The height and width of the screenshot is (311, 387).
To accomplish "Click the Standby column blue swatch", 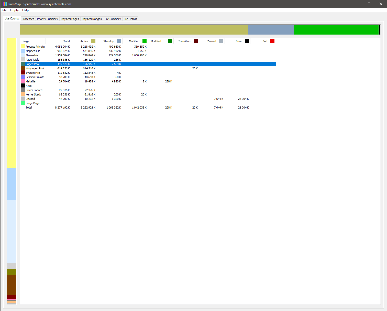I will pos(119,41).
